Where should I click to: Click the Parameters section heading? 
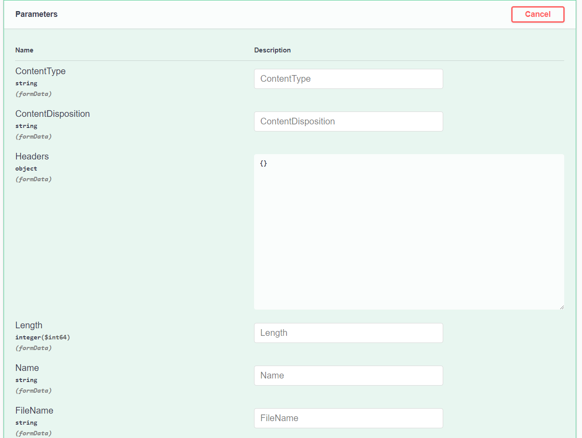pyautogui.click(x=36, y=14)
